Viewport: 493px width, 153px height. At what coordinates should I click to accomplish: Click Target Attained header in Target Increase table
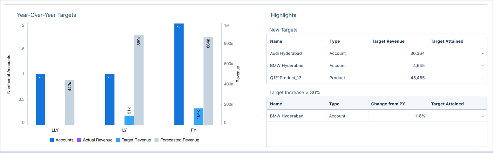[447, 104]
